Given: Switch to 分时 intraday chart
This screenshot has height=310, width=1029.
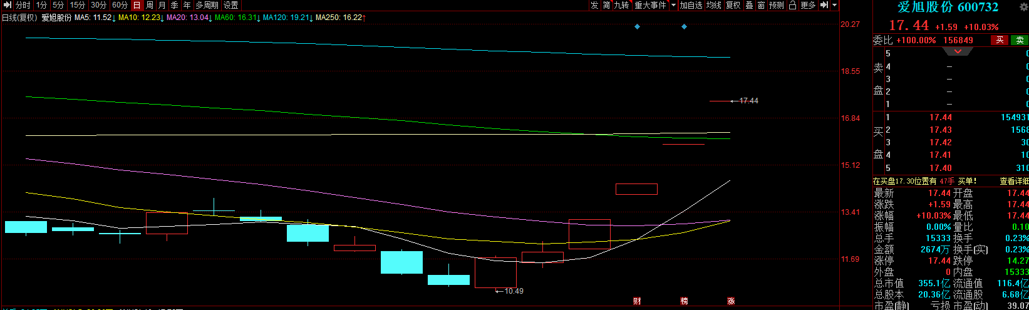Looking at the screenshot, I should (23, 5).
